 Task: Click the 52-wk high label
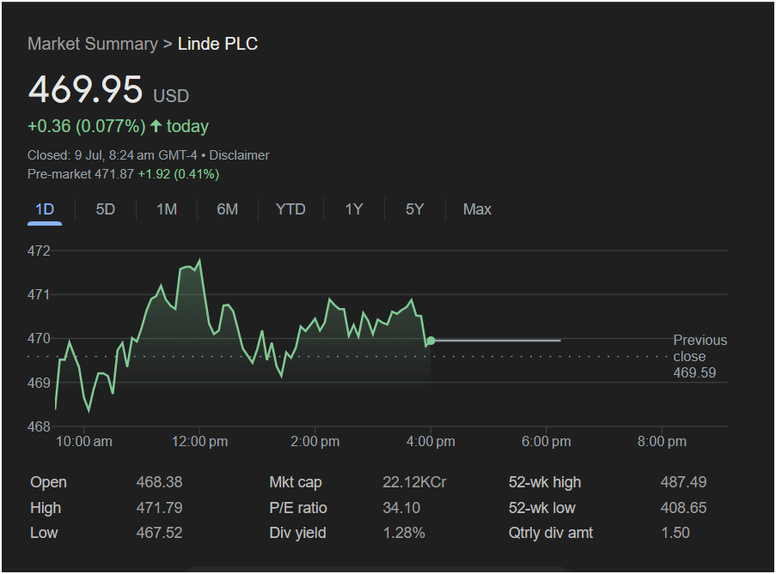pos(545,482)
